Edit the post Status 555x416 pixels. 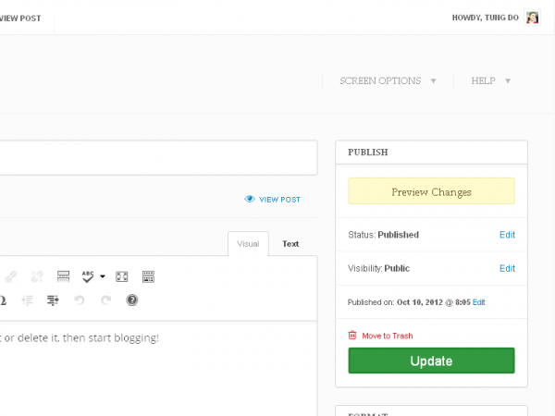pyautogui.click(x=507, y=235)
